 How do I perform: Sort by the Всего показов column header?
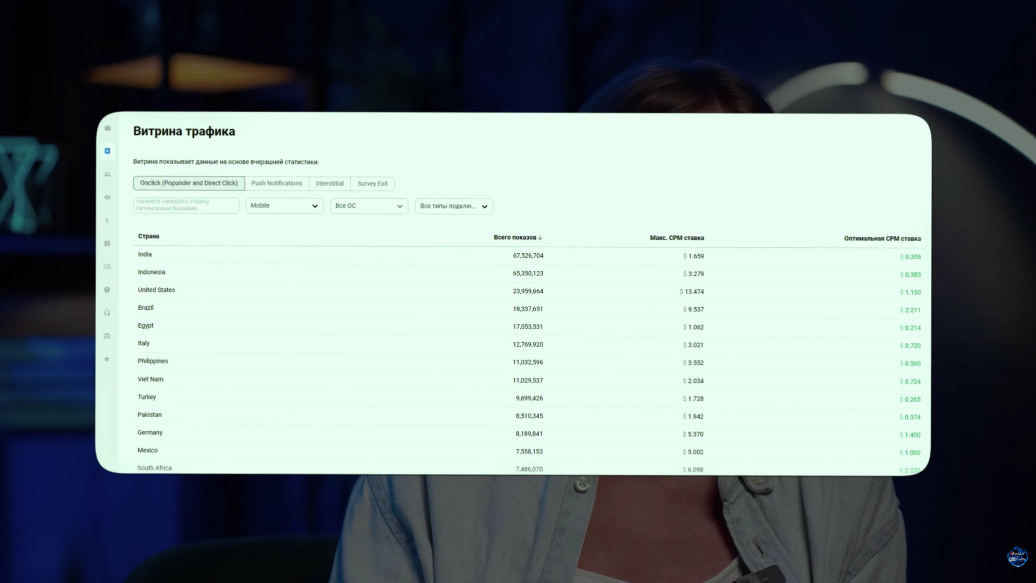[x=515, y=238]
